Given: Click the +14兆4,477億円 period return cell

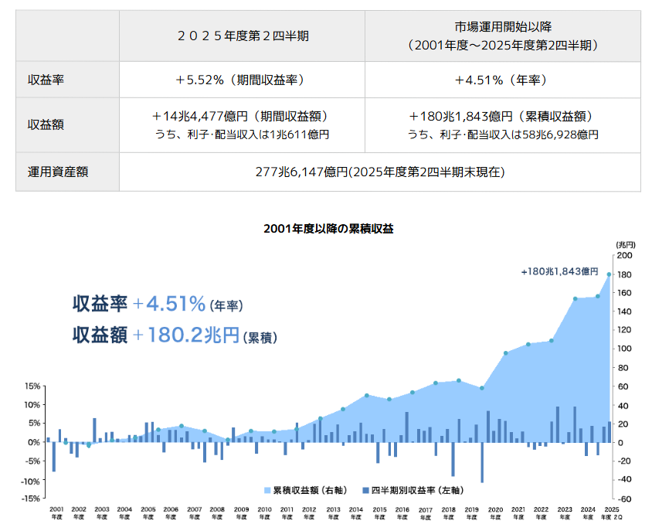Looking at the screenshot, I should pos(243,117).
